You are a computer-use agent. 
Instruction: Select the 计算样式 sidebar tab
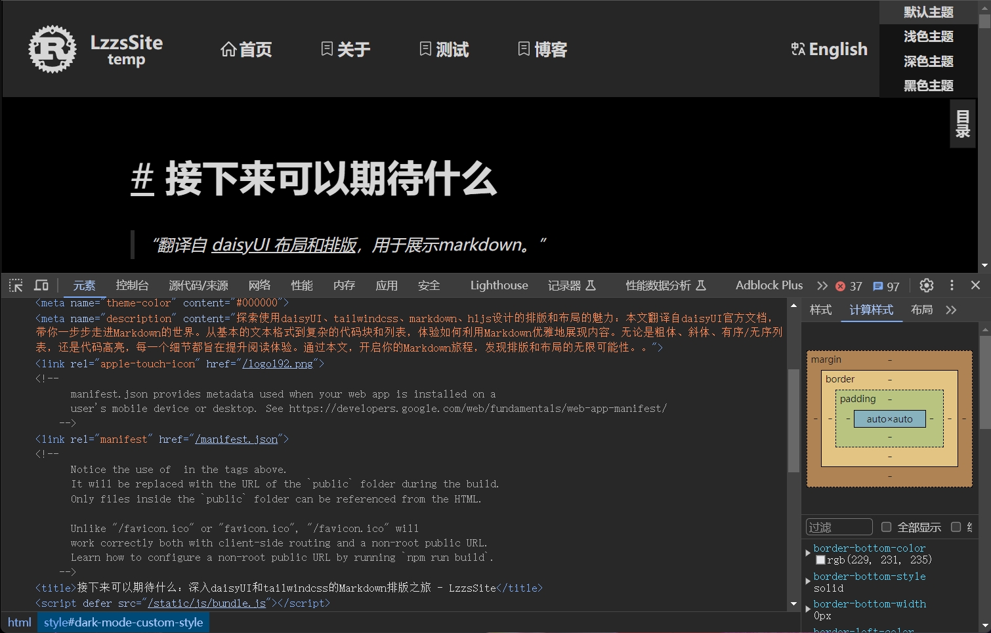click(x=872, y=310)
